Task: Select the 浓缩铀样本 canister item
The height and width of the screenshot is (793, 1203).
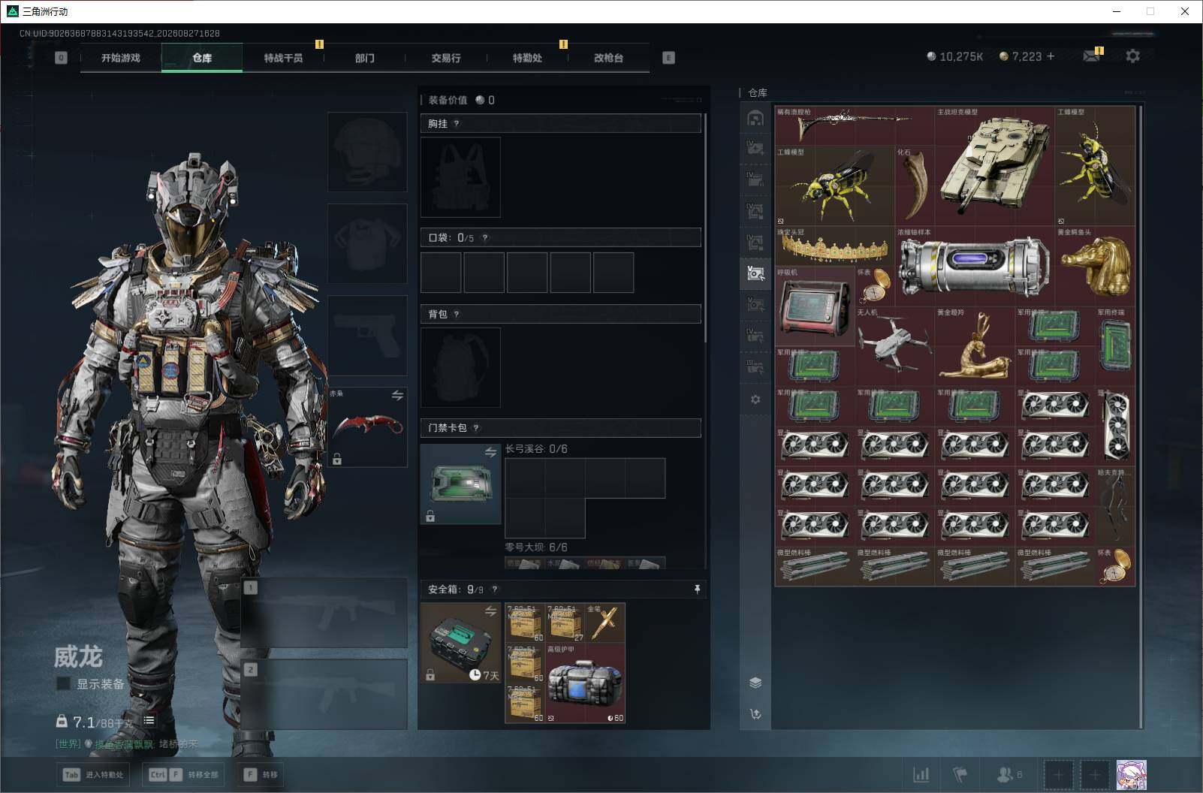Action: pyautogui.click(x=974, y=267)
